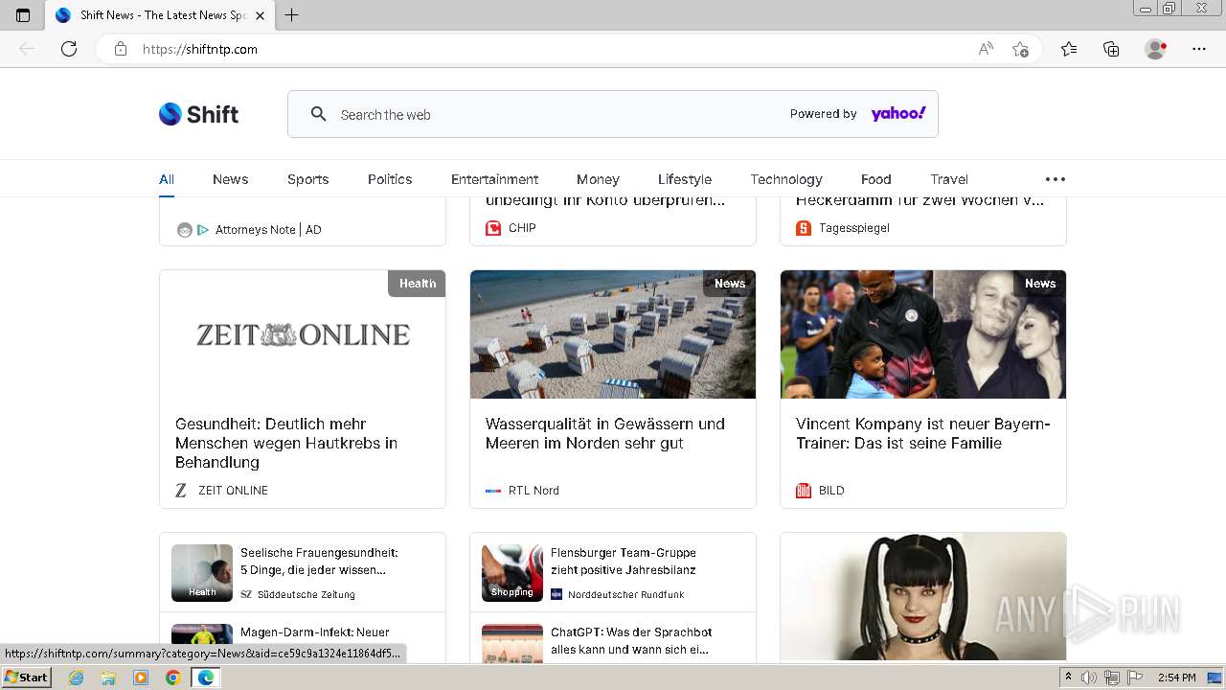Click the beach chairs photo thumbnail
Viewport: 1226px width, 690px height.
click(613, 334)
